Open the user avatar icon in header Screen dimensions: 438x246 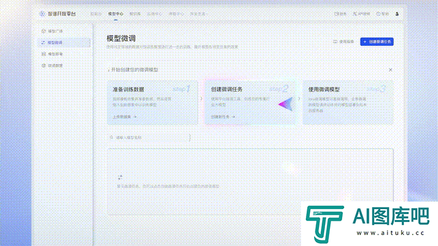click(397, 14)
